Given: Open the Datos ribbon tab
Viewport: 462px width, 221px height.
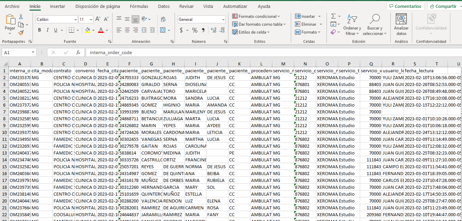Looking at the screenshot, I should 164,6.
